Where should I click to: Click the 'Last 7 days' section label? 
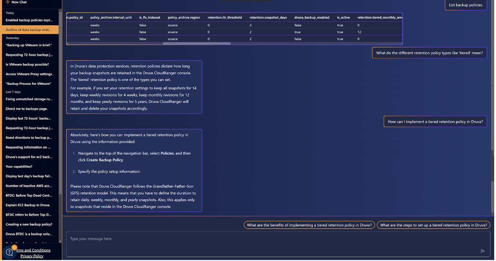tap(13, 92)
